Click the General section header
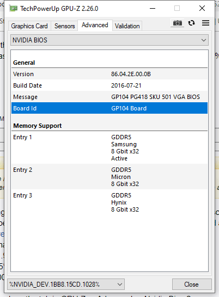The height and width of the screenshot is (297, 219). (x=24, y=63)
